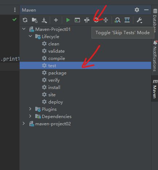
Task: Click Reload All Maven Projects icon
Action: pyautogui.click(x=25, y=20)
